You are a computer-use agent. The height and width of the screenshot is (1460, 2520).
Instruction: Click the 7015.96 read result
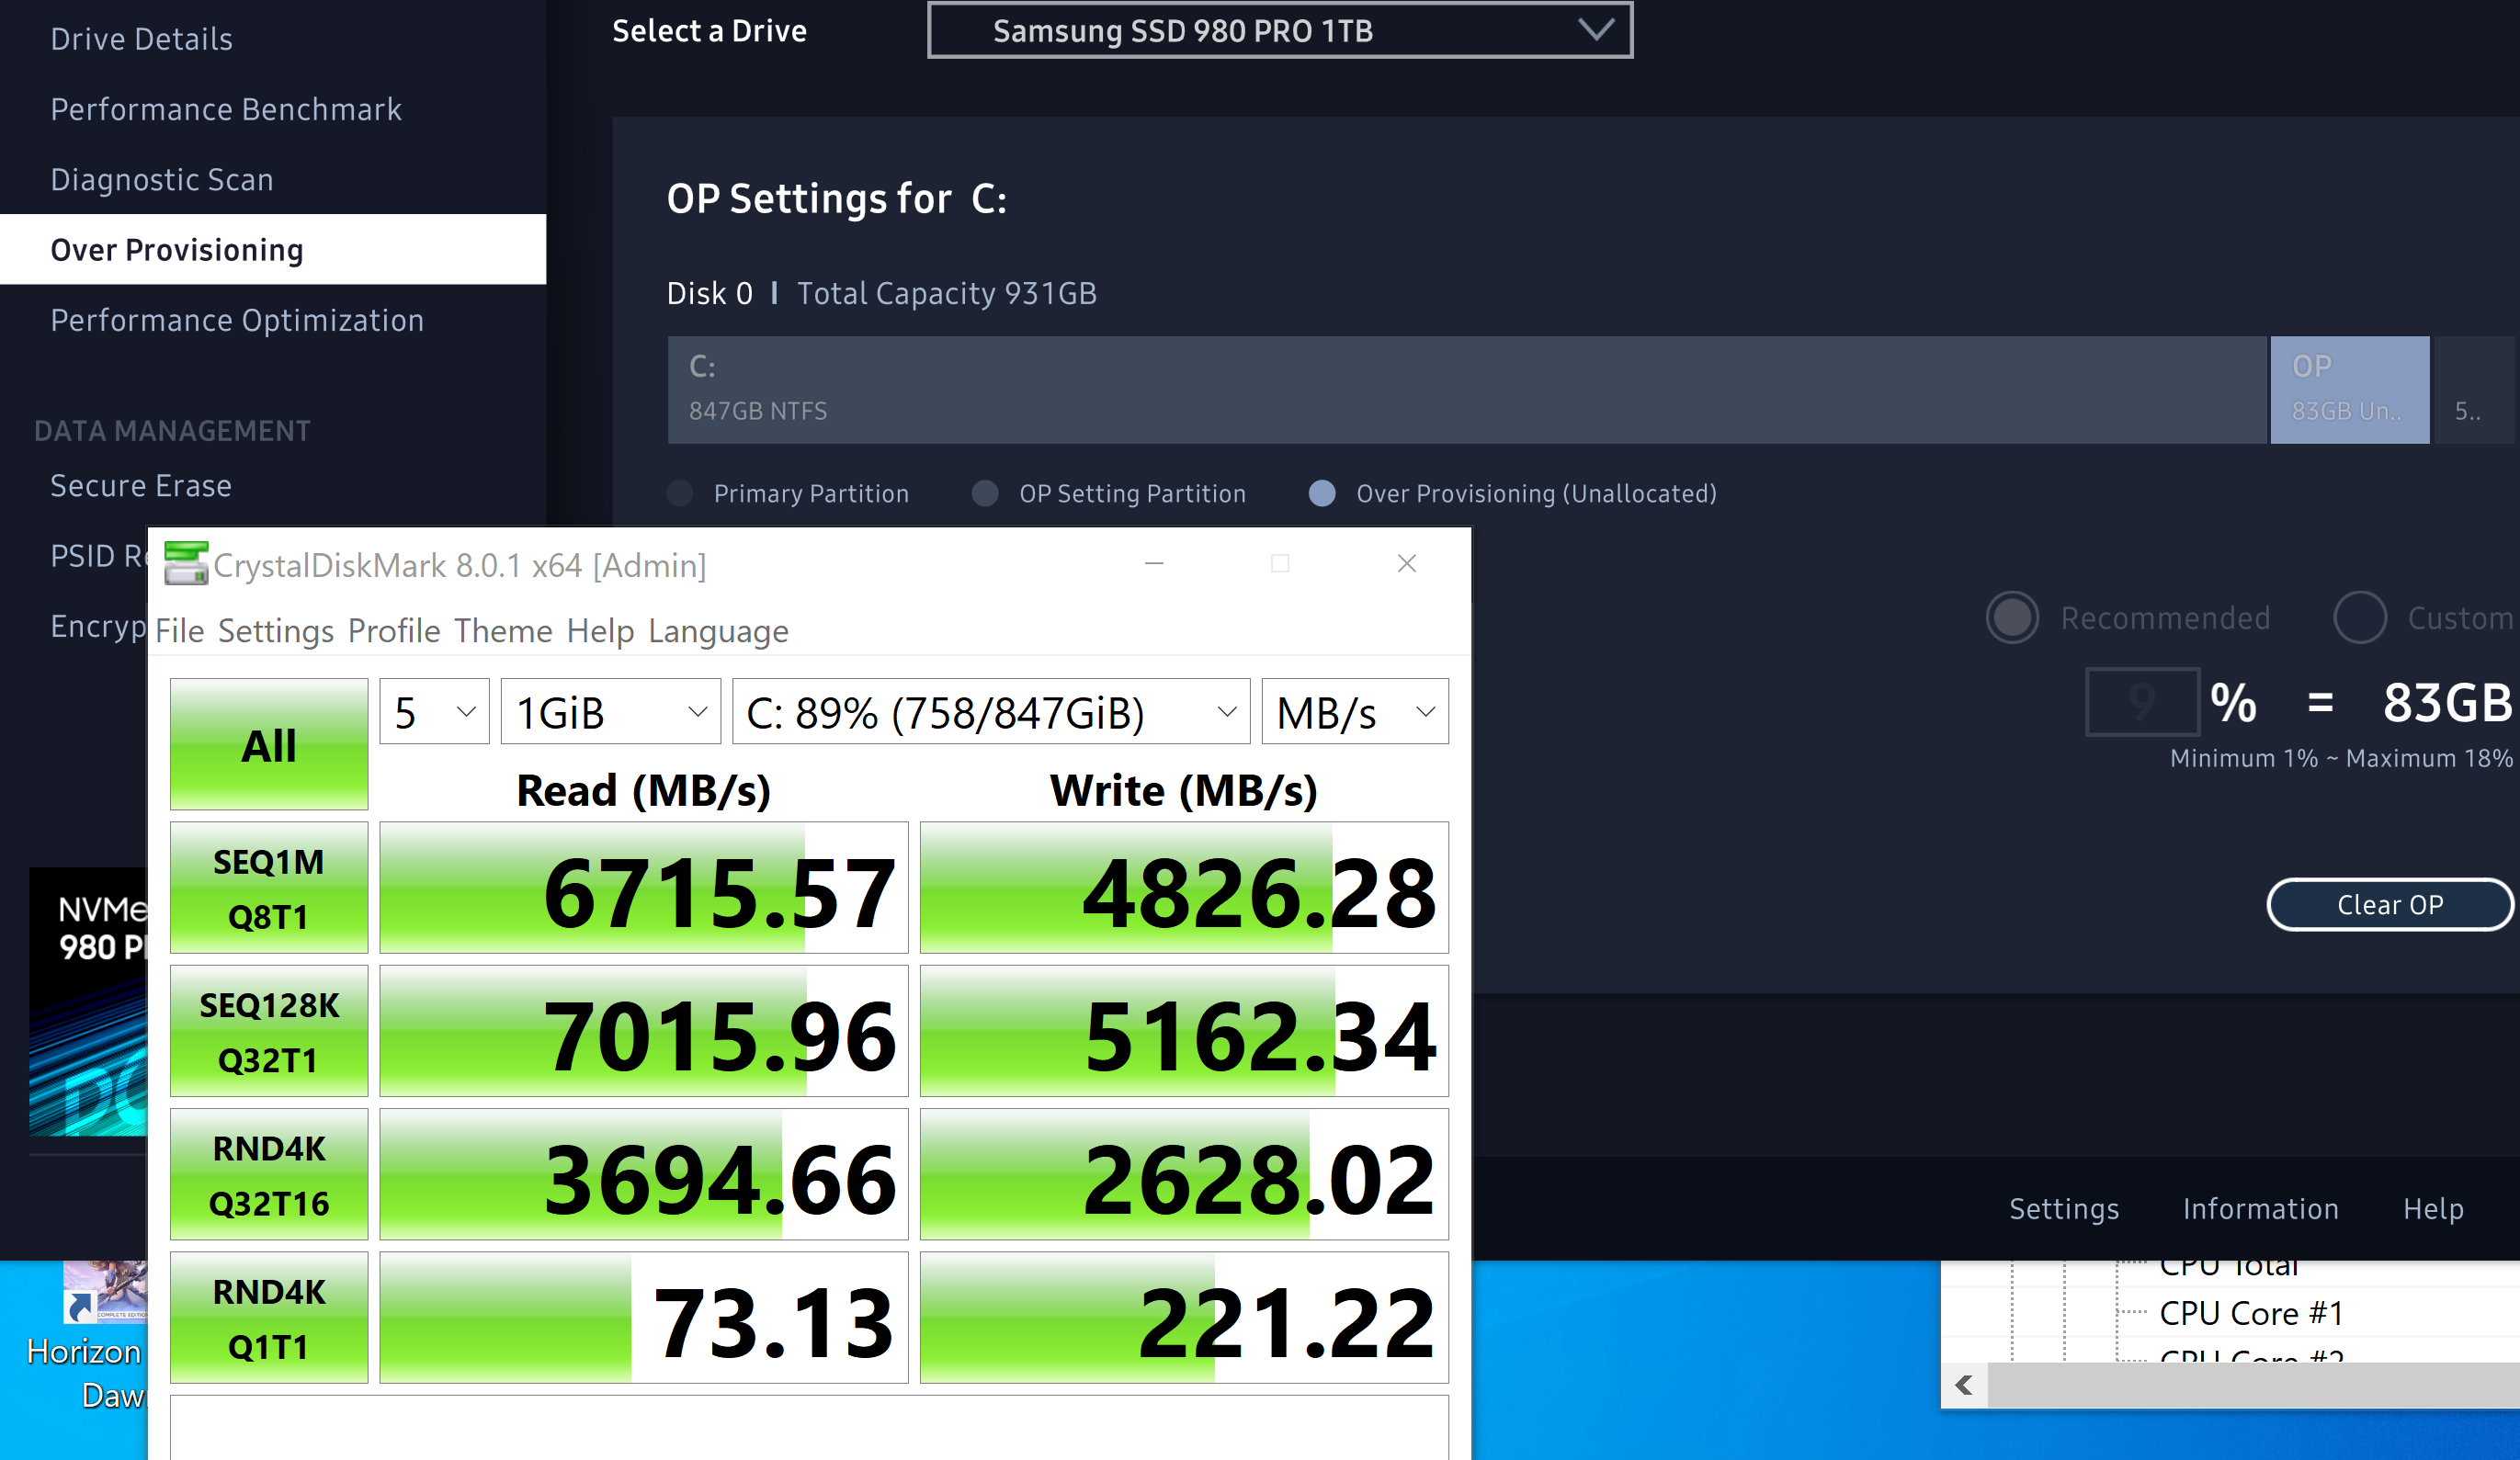pyautogui.click(x=644, y=1031)
